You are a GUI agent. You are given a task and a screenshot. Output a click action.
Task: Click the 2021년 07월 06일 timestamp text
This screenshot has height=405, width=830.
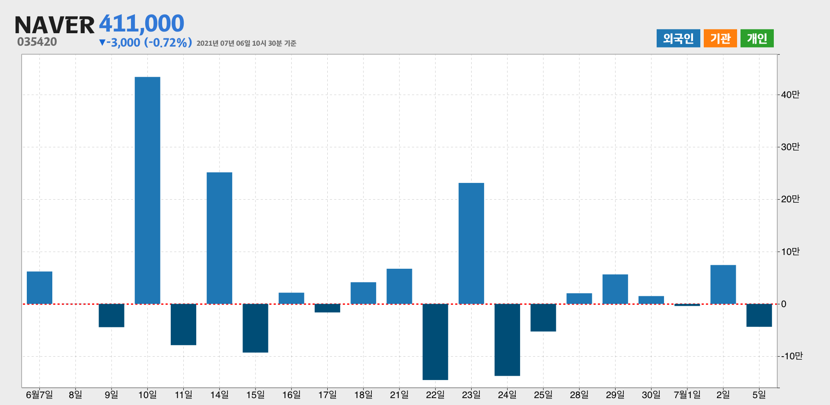click(x=246, y=43)
